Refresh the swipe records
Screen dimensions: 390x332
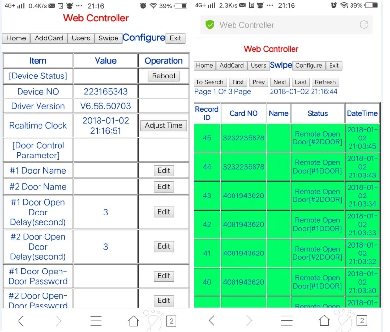(x=325, y=82)
